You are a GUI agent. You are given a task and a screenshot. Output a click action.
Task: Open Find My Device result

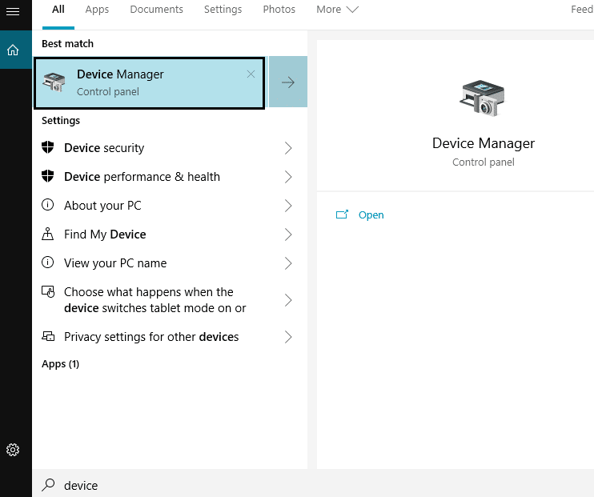pos(170,234)
